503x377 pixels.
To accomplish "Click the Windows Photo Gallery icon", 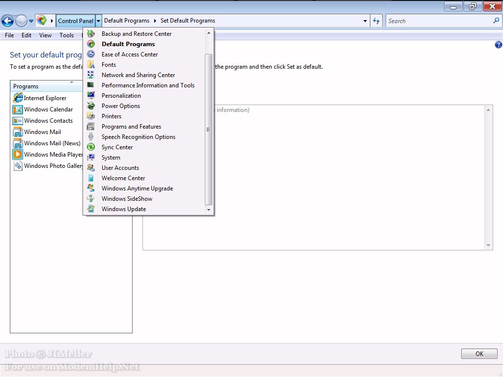I will (x=18, y=165).
